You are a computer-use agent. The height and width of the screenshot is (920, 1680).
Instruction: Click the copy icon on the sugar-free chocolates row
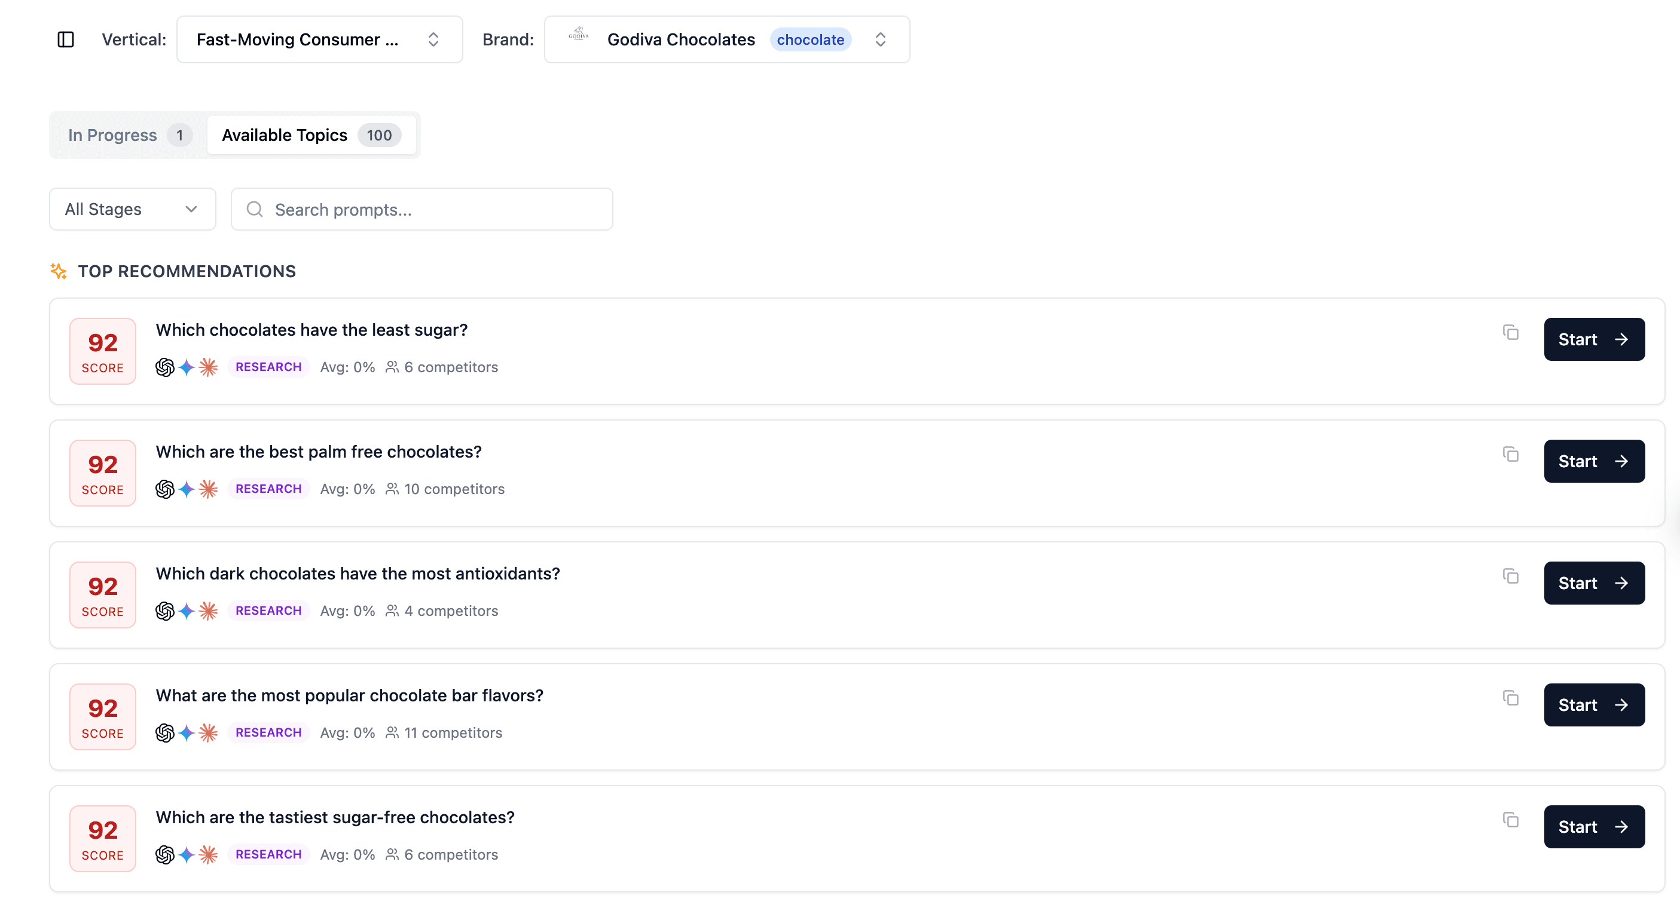[1511, 820]
